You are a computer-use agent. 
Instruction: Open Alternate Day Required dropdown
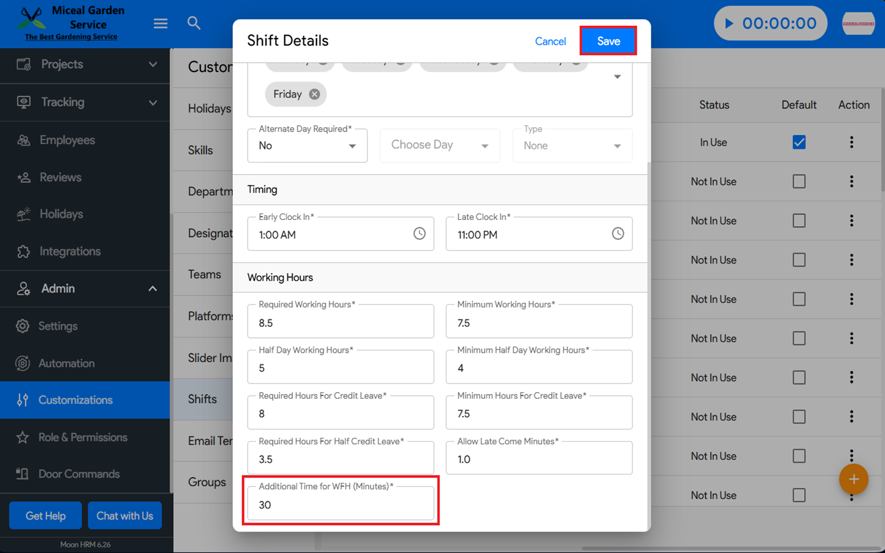click(x=307, y=146)
